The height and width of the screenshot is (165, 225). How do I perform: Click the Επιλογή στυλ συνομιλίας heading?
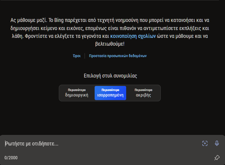click(110, 75)
